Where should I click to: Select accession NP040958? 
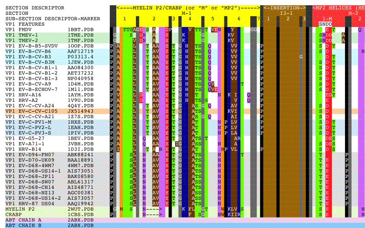click(x=81, y=78)
